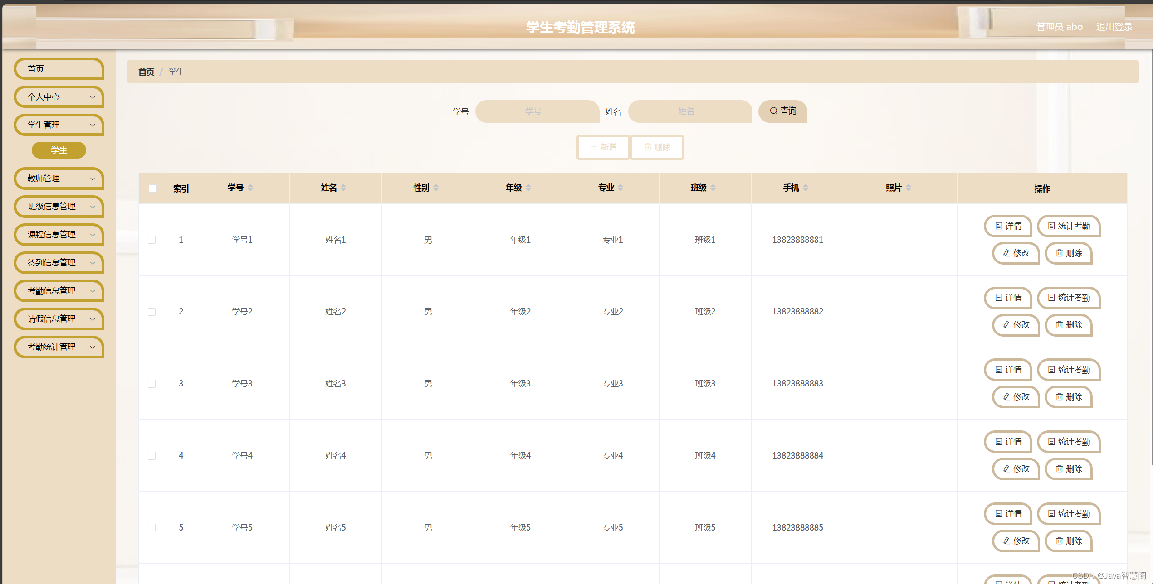Check the checkbox for row 1
Image resolution: width=1153 pixels, height=584 pixels.
[x=152, y=240]
